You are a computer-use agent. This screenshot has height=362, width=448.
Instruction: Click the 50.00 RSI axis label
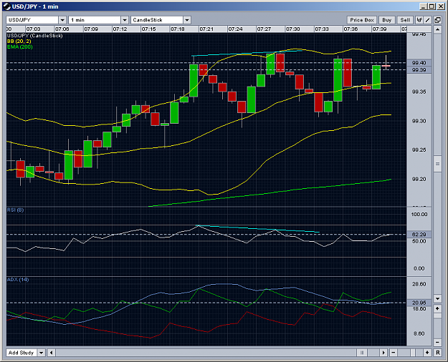pyautogui.click(x=419, y=241)
